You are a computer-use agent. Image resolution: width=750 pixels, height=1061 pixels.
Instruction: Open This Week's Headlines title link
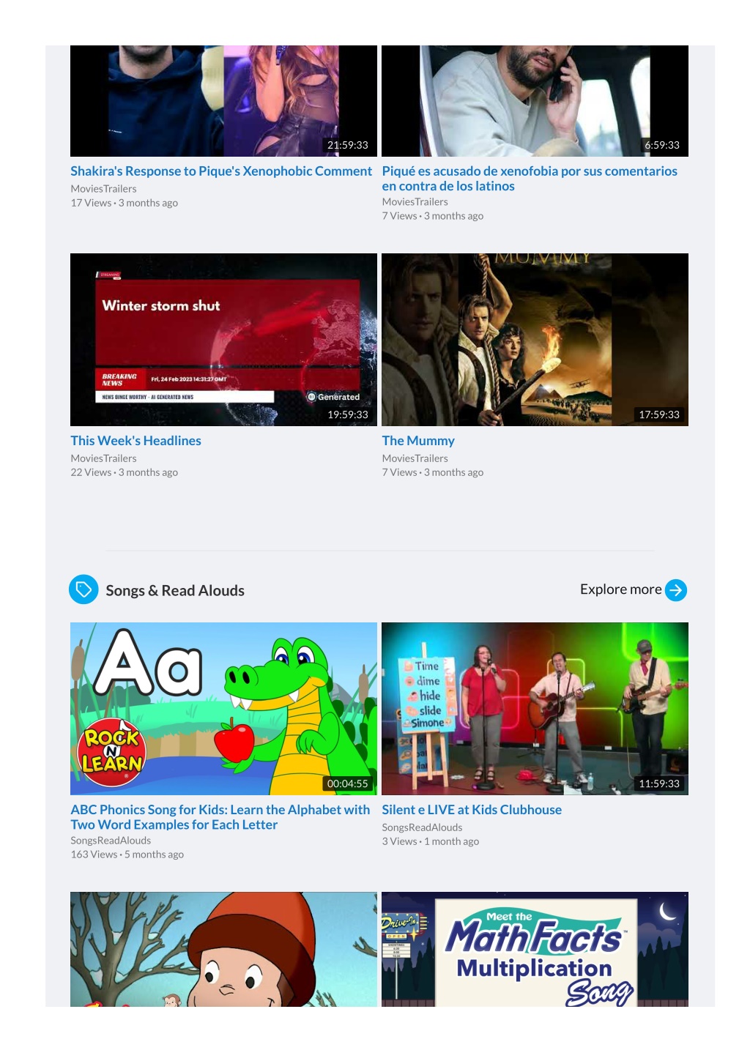tap(135, 441)
